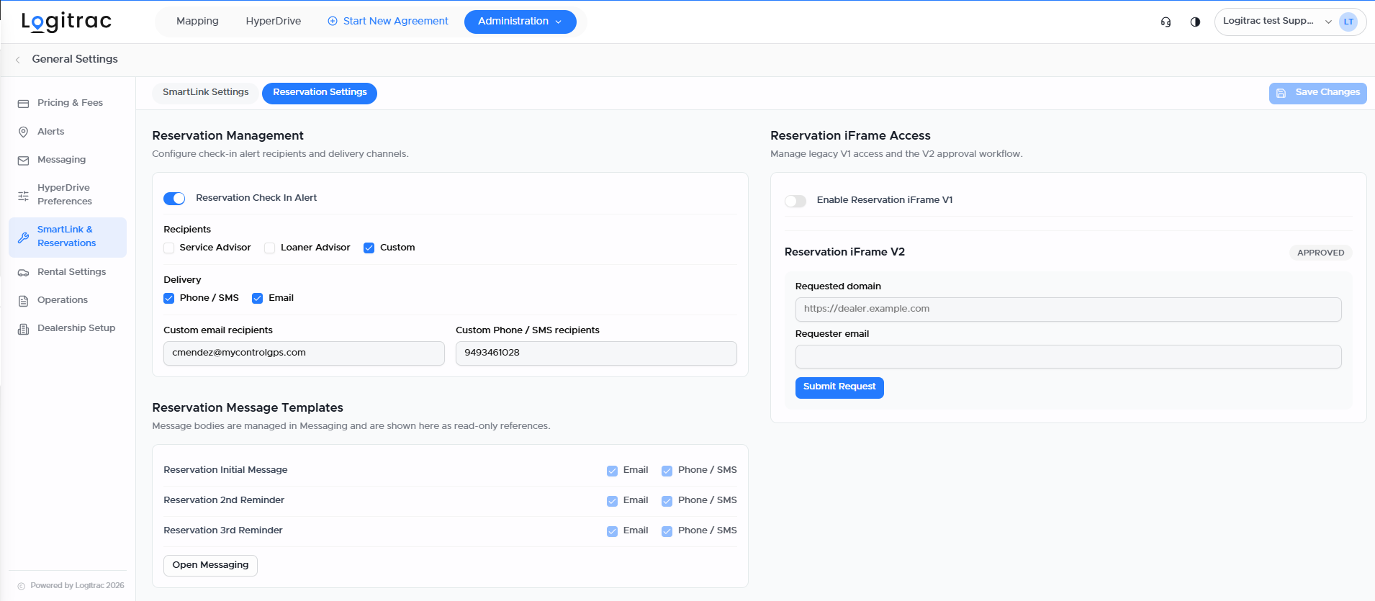Click Start New Agreement link
The height and width of the screenshot is (601, 1375).
tap(388, 22)
